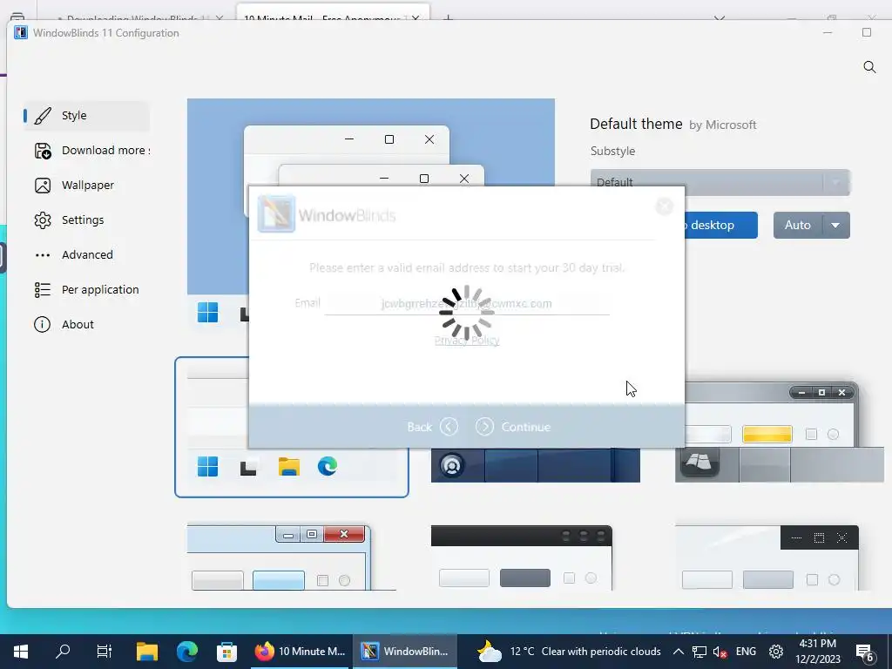This screenshot has width=892, height=669.
Task: Click the Download more disk icon
Action: 43,151
